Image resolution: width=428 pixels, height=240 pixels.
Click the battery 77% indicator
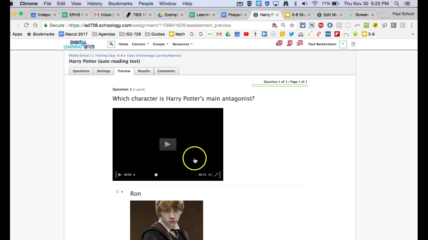click(330, 4)
